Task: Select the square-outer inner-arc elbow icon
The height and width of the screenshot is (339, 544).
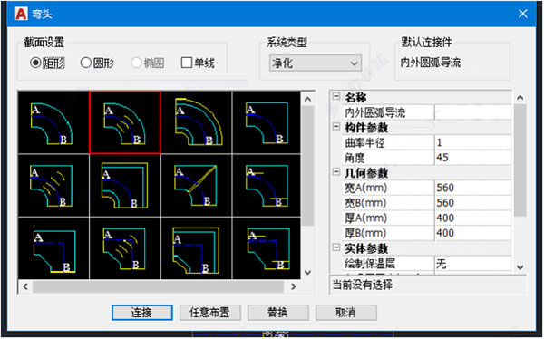Action: 267,122
